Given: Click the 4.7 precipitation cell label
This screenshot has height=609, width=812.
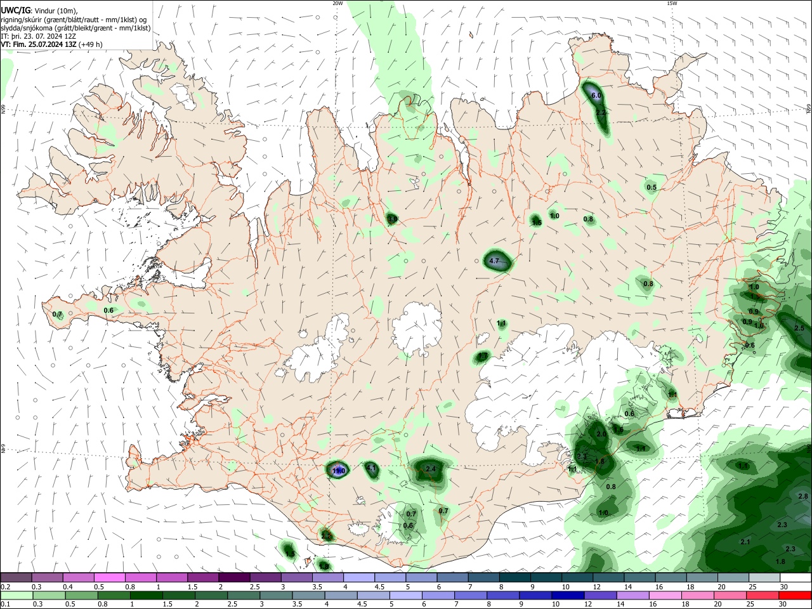Looking at the screenshot, I should click(x=495, y=261).
